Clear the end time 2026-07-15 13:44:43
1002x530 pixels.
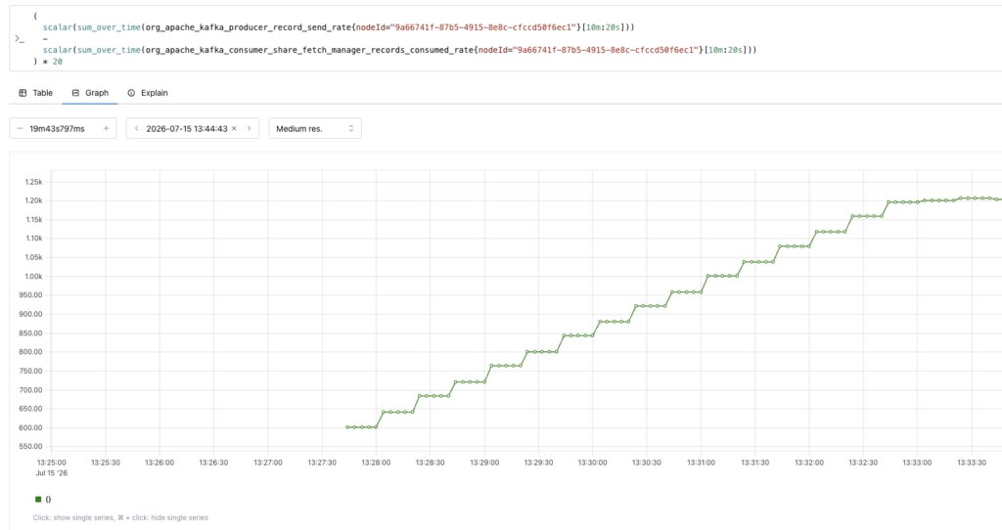tap(234, 128)
